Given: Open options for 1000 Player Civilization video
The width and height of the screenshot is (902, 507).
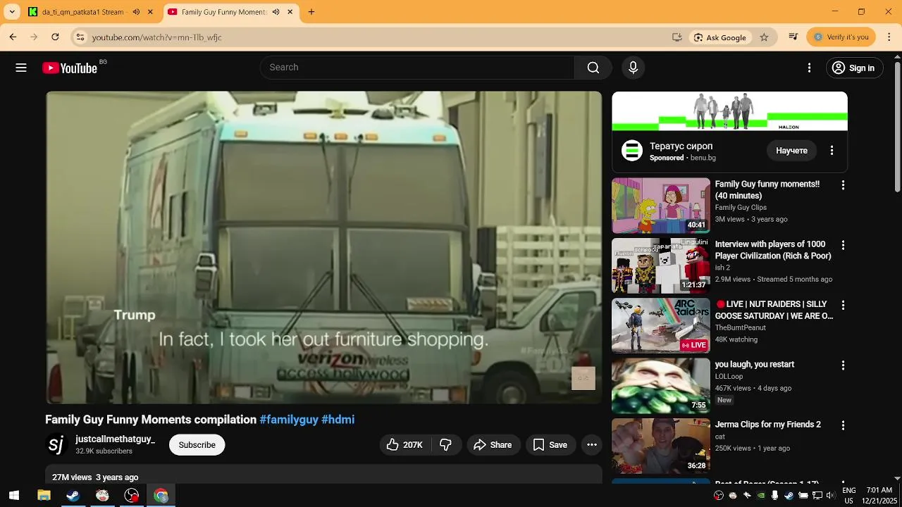Looking at the screenshot, I should (x=843, y=245).
